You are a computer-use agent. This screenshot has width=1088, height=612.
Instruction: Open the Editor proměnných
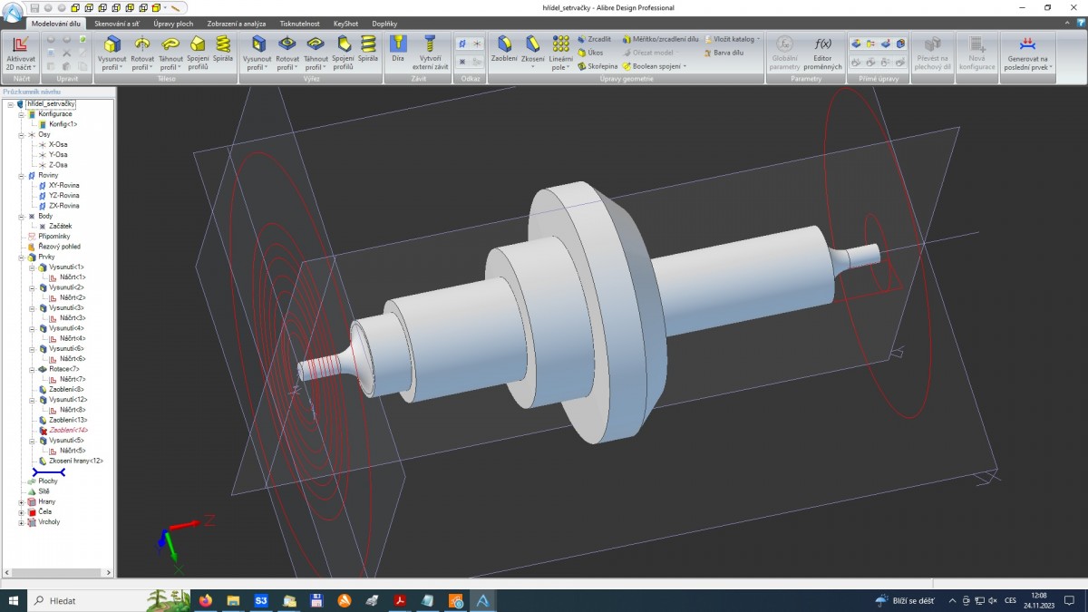pyautogui.click(x=823, y=53)
